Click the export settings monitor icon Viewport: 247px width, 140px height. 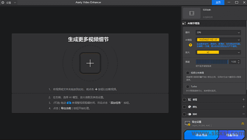click(x=187, y=123)
